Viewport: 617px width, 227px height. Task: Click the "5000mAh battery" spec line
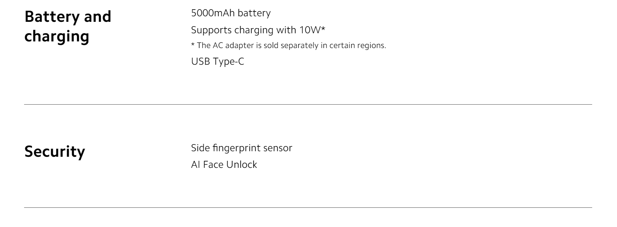tap(230, 13)
